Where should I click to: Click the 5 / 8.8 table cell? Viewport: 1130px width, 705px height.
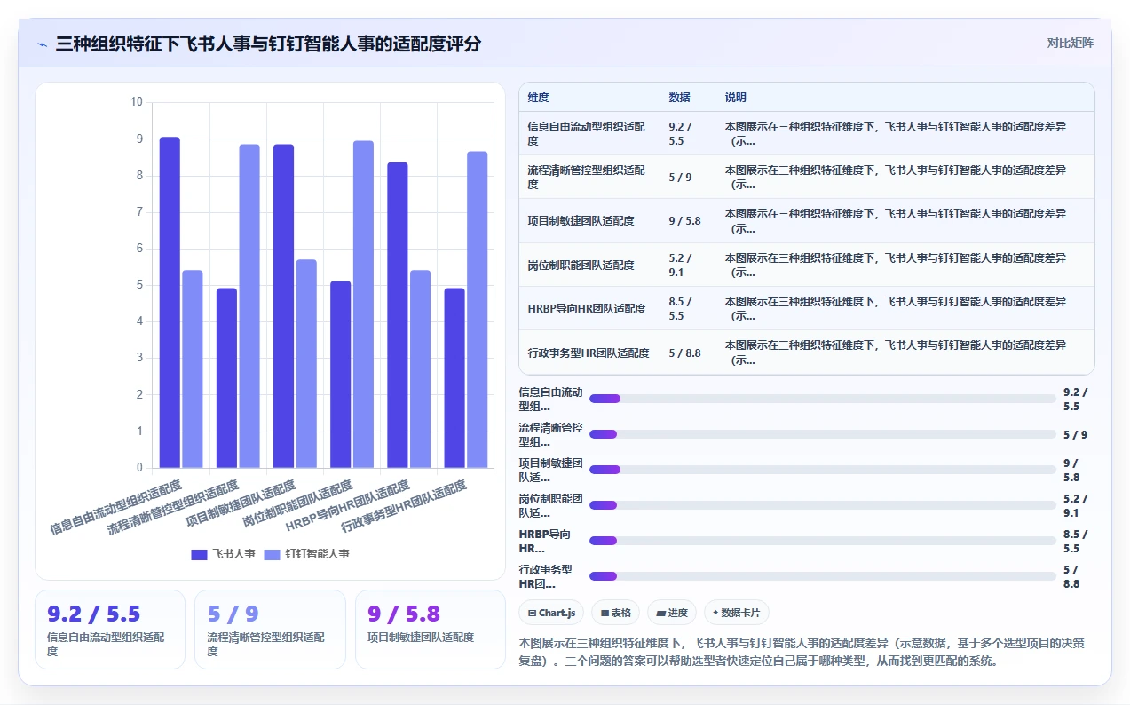(x=686, y=352)
